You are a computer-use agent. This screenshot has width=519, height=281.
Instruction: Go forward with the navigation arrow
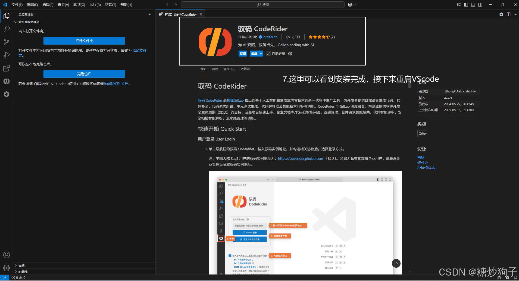coord(175,5)
